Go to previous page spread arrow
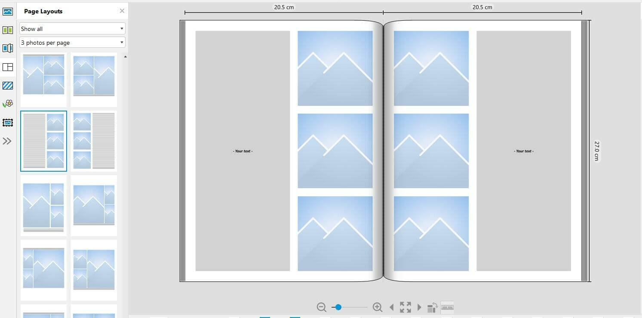This screenshot has width=642, height=318. 391,307
